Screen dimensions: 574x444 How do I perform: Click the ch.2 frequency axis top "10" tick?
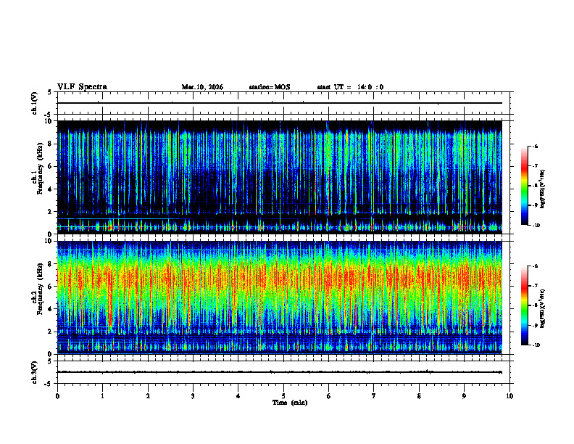click(x=49, y=241)
